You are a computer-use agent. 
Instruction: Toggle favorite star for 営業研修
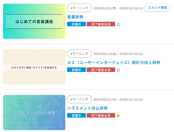pyautogui.click(x=118, y=24)
